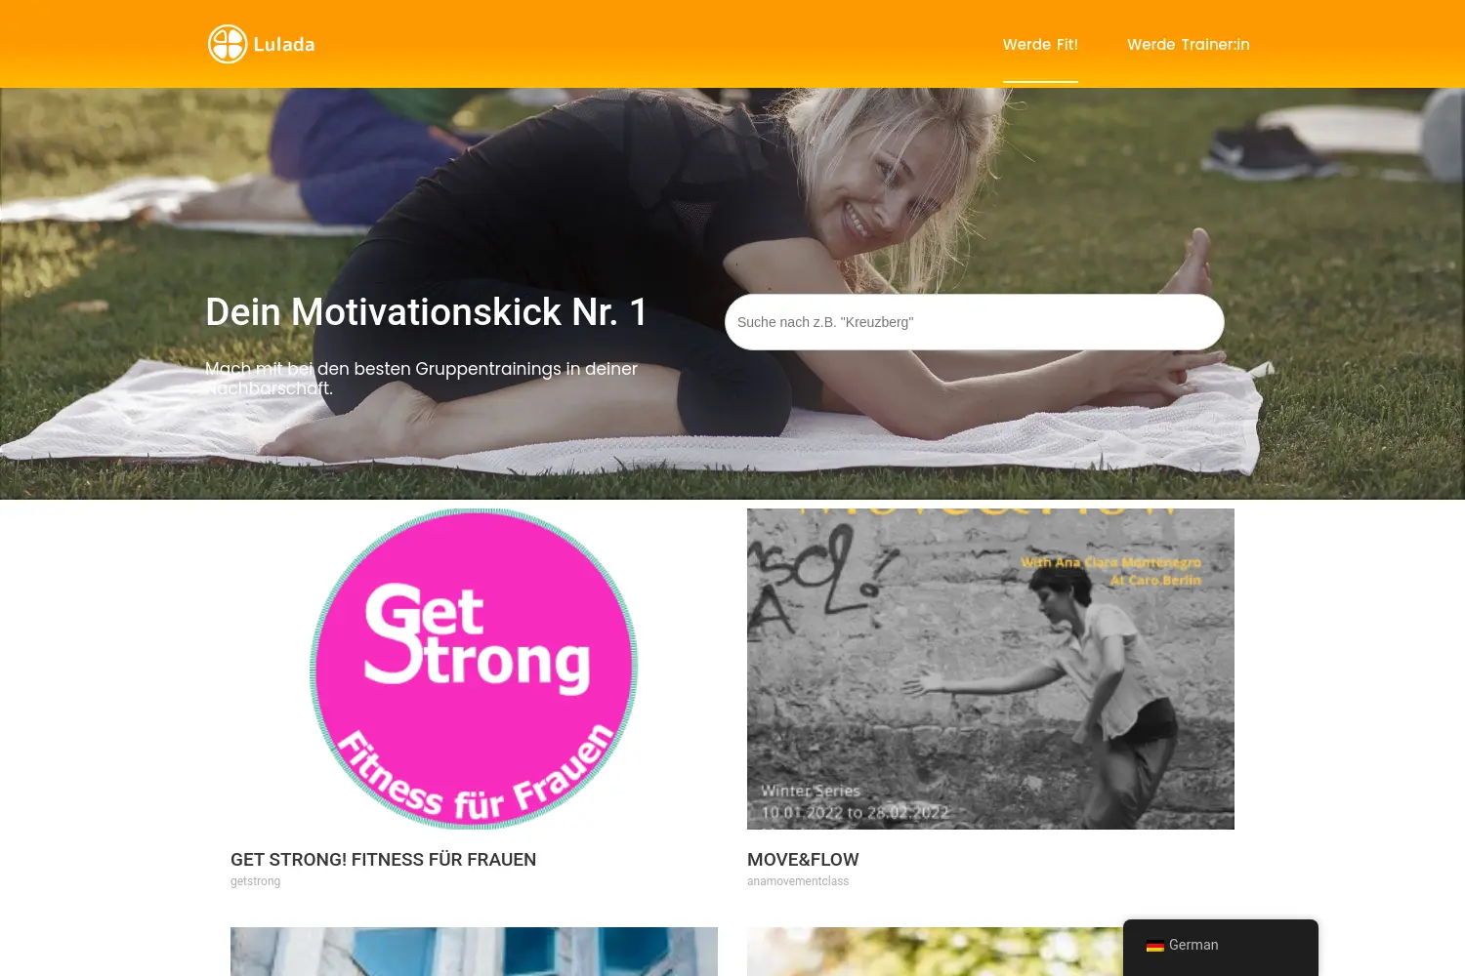Open the Werde Trainer:in menu item

1189,44
